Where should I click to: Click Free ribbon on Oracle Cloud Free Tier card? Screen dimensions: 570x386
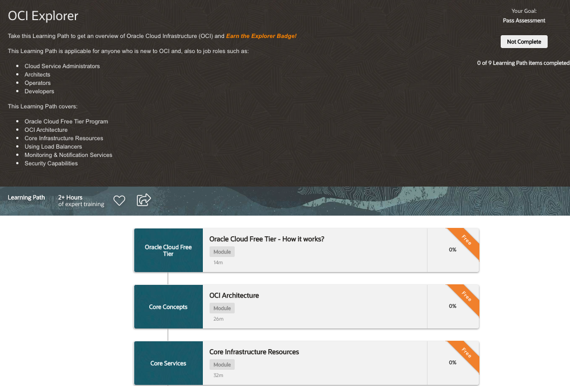tap(467, 240)
